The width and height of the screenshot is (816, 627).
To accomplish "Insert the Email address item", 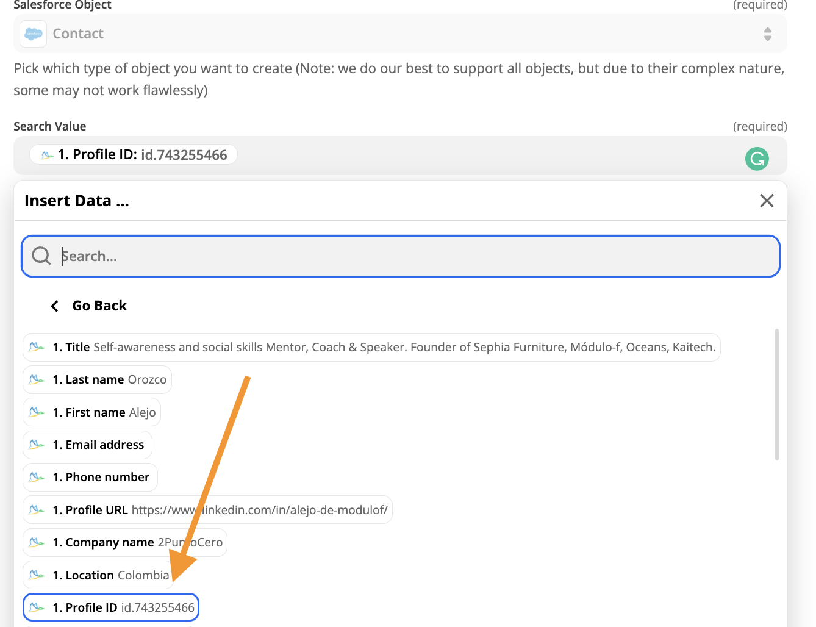I will (87, 445).
